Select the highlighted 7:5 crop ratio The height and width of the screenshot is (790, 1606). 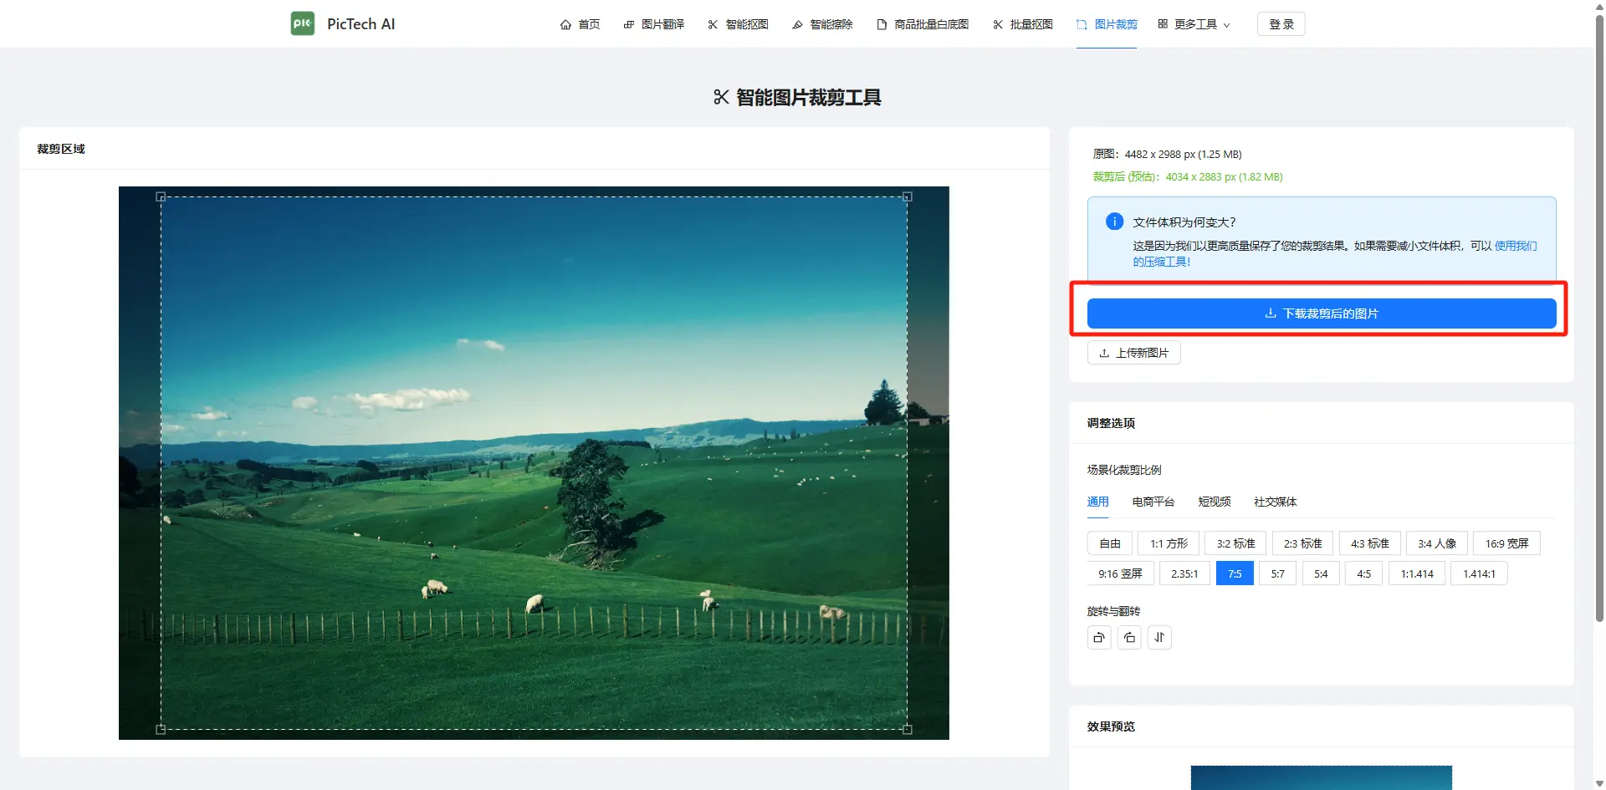click(x=1235, y=573)
